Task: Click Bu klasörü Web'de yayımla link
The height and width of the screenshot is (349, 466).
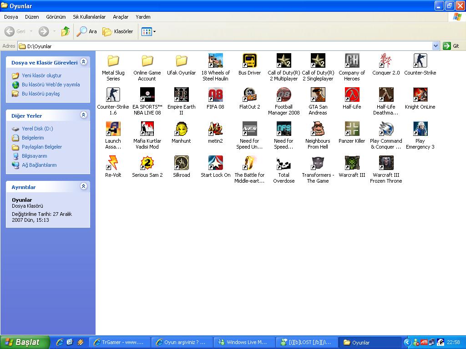Action: point(51,85)
